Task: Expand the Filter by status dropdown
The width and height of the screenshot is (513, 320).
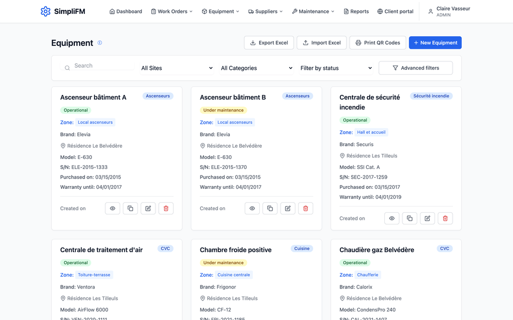Action: (336, 68)
